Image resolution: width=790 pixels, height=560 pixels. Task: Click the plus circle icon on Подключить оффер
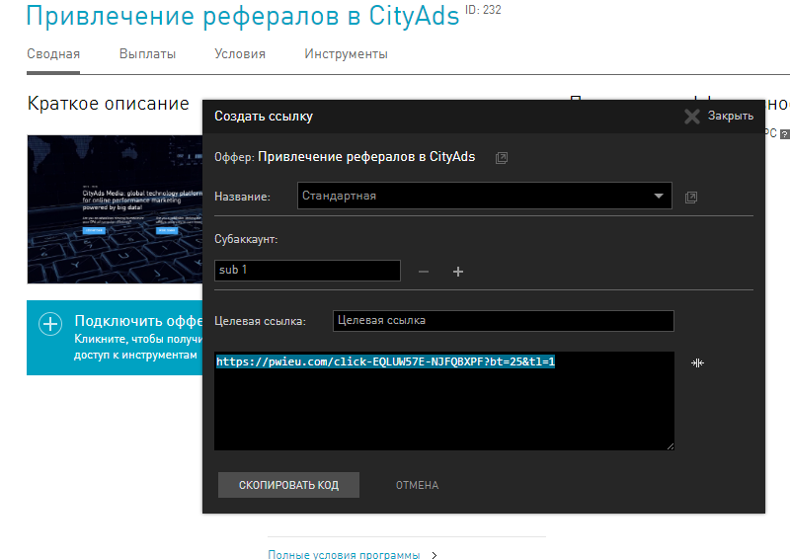point(50,324)
